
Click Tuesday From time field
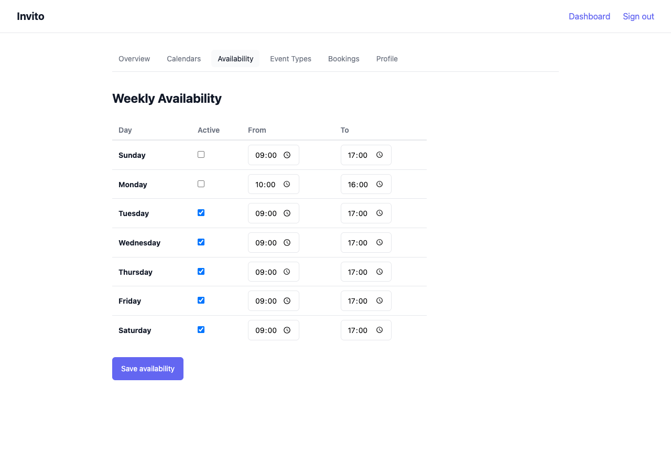pyautogui.click(x=274, y=213)
